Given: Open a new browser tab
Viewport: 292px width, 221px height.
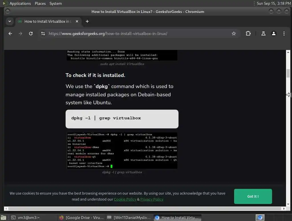Looking at the screenshot, I should point(87,21).
